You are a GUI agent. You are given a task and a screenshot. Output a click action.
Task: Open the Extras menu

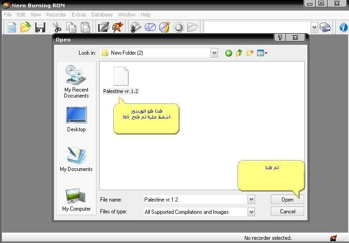click(79, 15)
